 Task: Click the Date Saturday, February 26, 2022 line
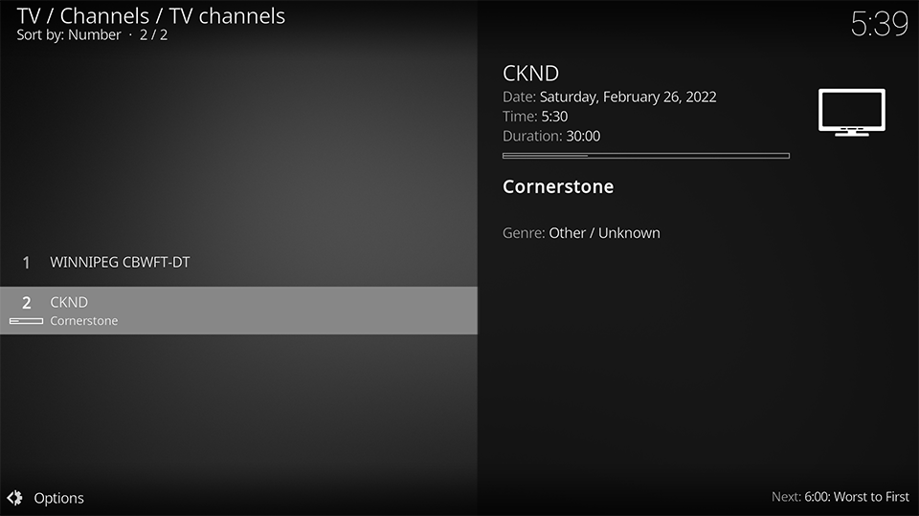click(609, 97)
